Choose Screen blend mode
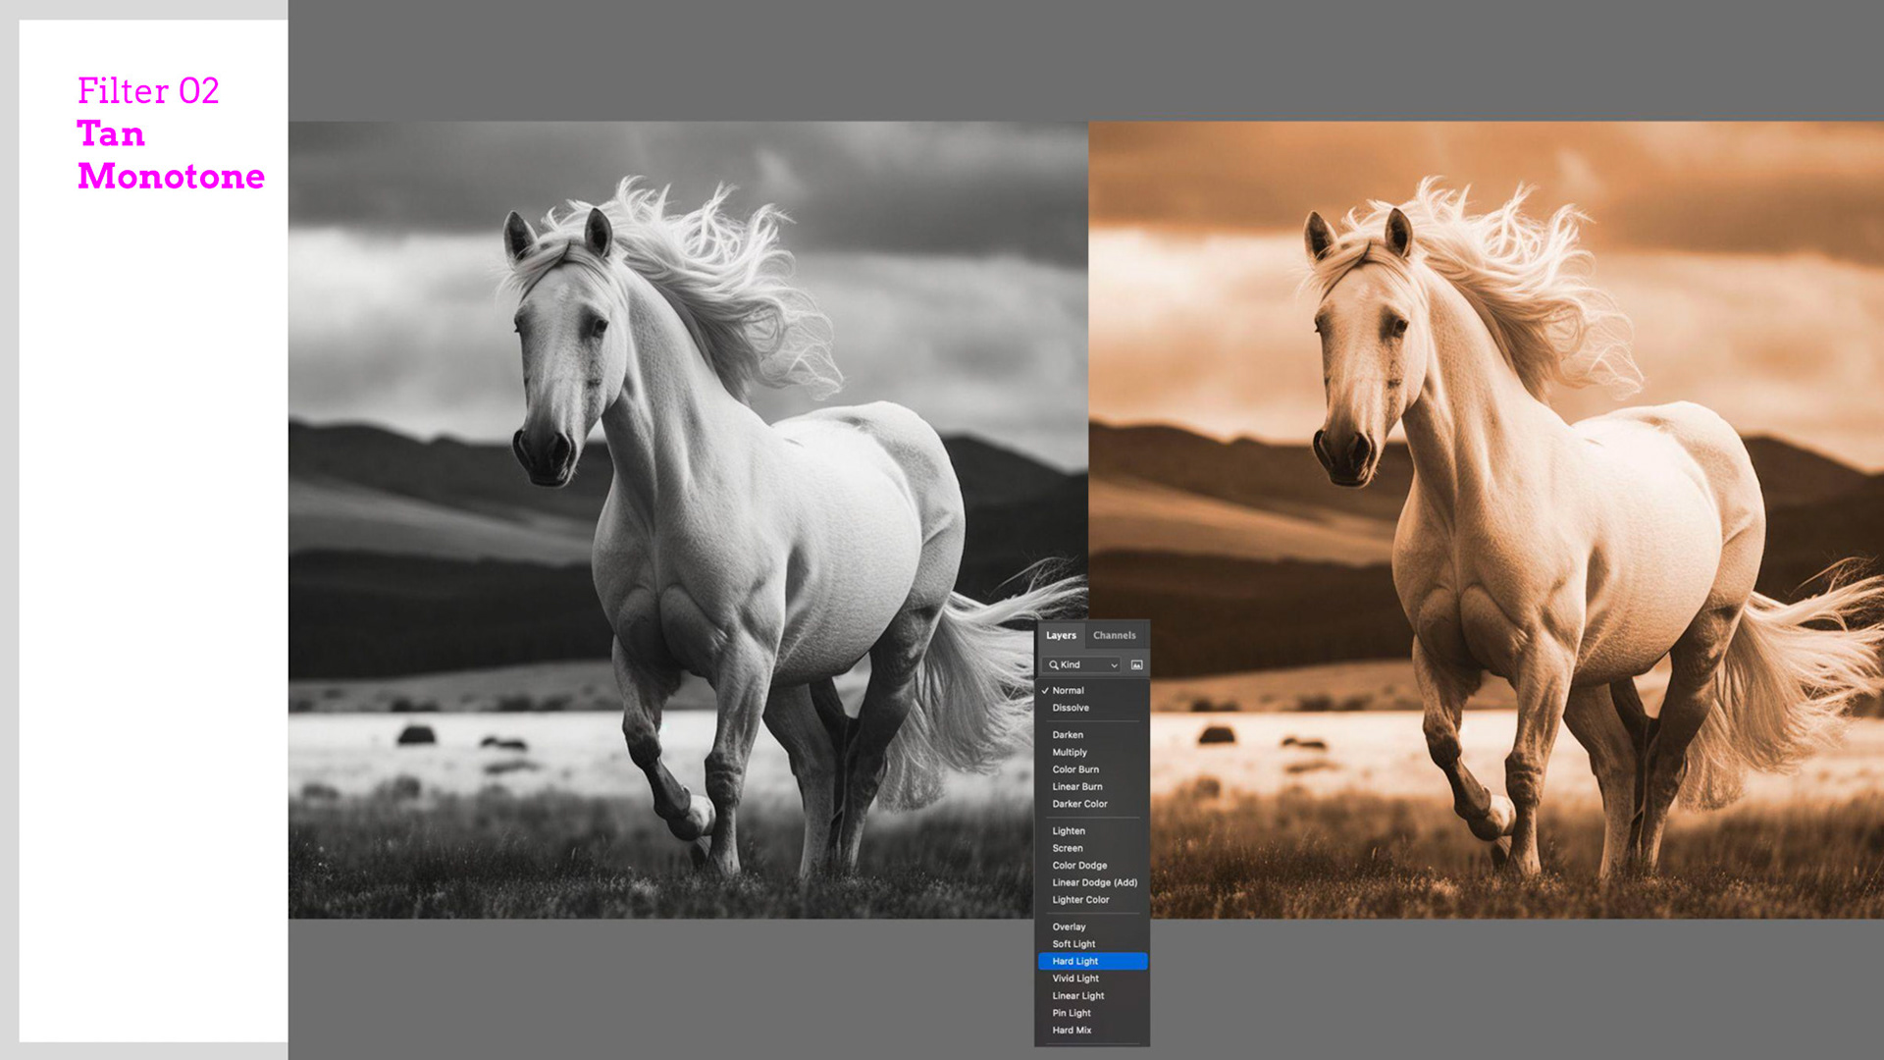Image resolution: width=1884 pixels, height=1060 pixels. click(1067, 848)
